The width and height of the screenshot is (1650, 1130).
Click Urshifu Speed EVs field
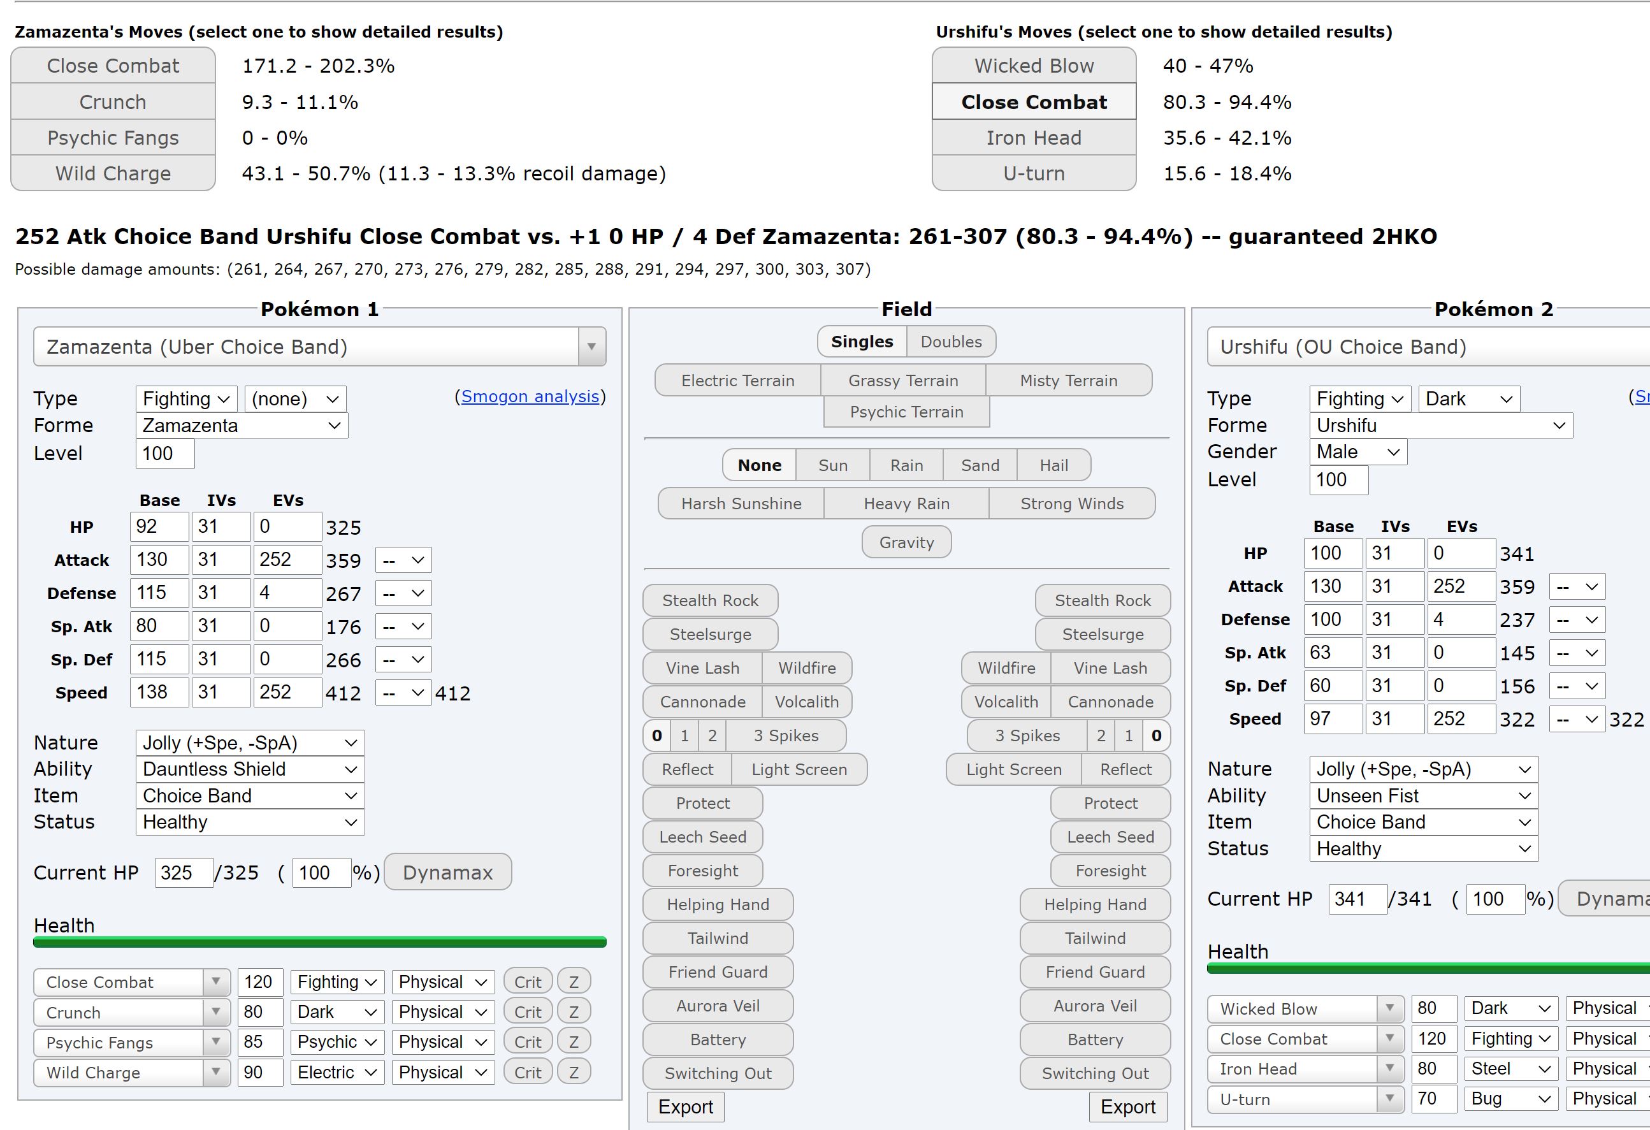point(1461,718)
